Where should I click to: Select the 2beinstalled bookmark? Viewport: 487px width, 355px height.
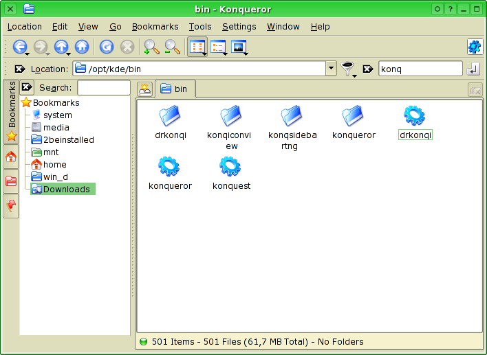point(63,140)
